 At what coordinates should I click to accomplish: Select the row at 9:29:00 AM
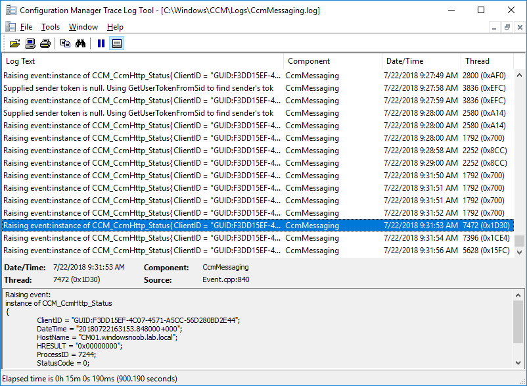pyautogui.click(x=258, y=163)
